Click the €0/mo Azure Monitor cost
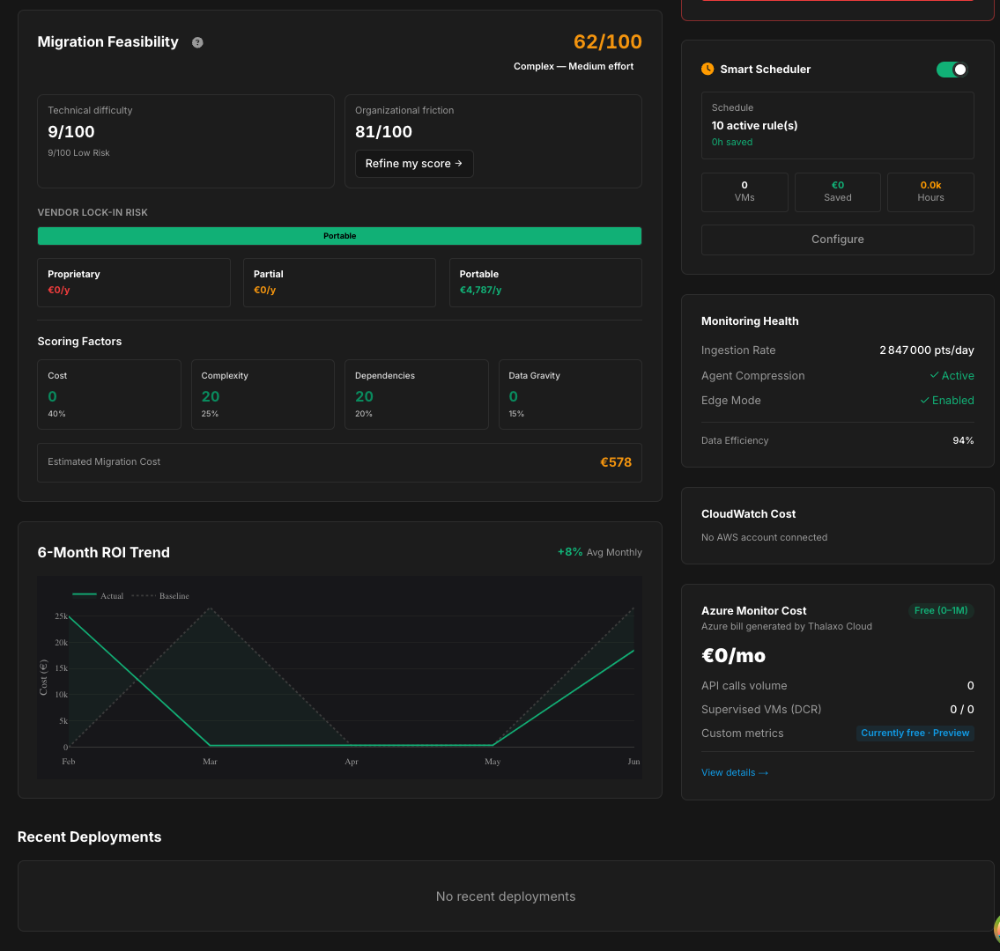This screenshot has width=1000, height=951. tap(733, 655)
